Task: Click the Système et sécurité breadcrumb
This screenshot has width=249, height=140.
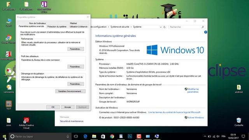Action: coord(120,27)
